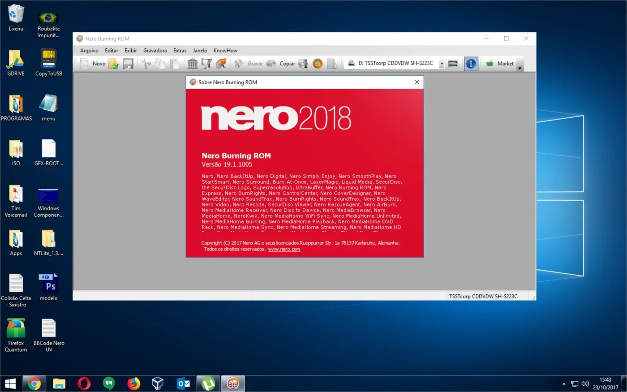This screenshot has height=392, width=627.
Task: Open the Extras menu
Action: click(180, 51)
